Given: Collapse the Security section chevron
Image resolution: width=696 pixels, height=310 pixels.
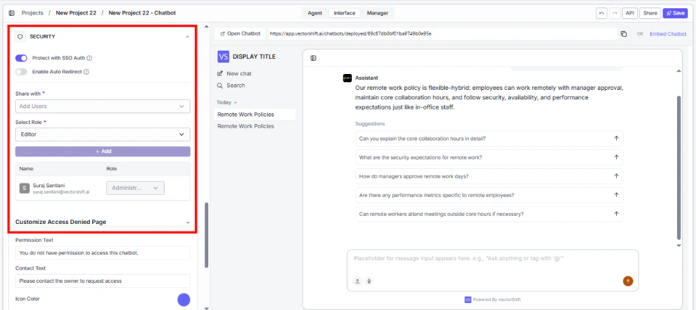Looking at the screenshot, I should coord(187,37).
